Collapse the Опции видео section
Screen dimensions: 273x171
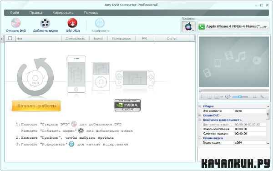[200, 138]
